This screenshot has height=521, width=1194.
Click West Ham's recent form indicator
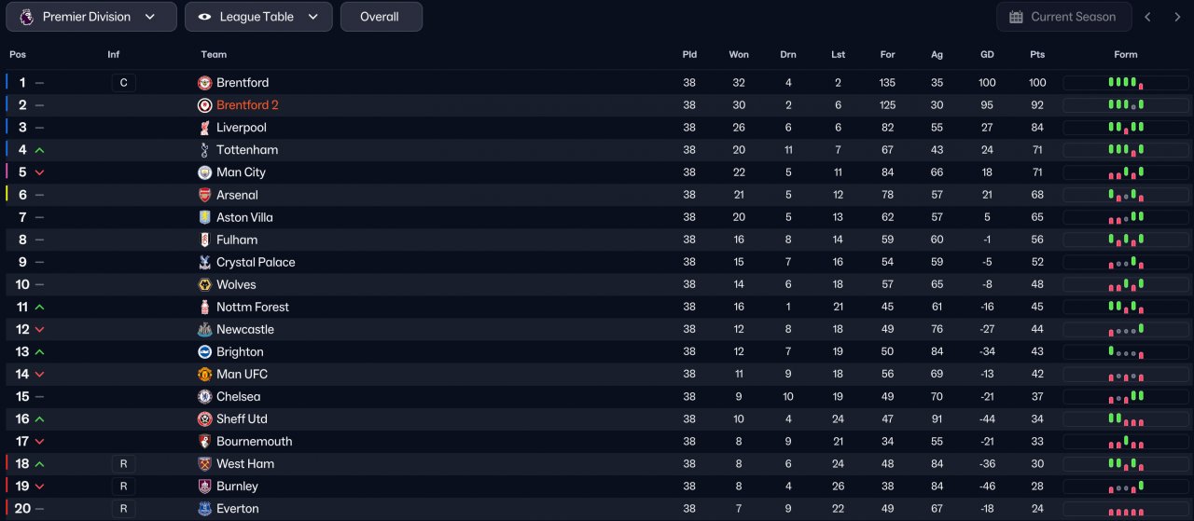pos(1125,464)
